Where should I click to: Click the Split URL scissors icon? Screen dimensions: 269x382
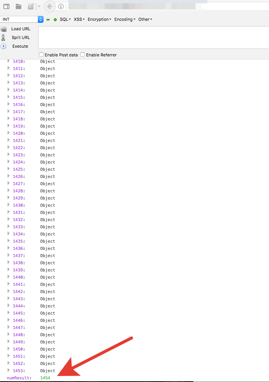point(3,37)
